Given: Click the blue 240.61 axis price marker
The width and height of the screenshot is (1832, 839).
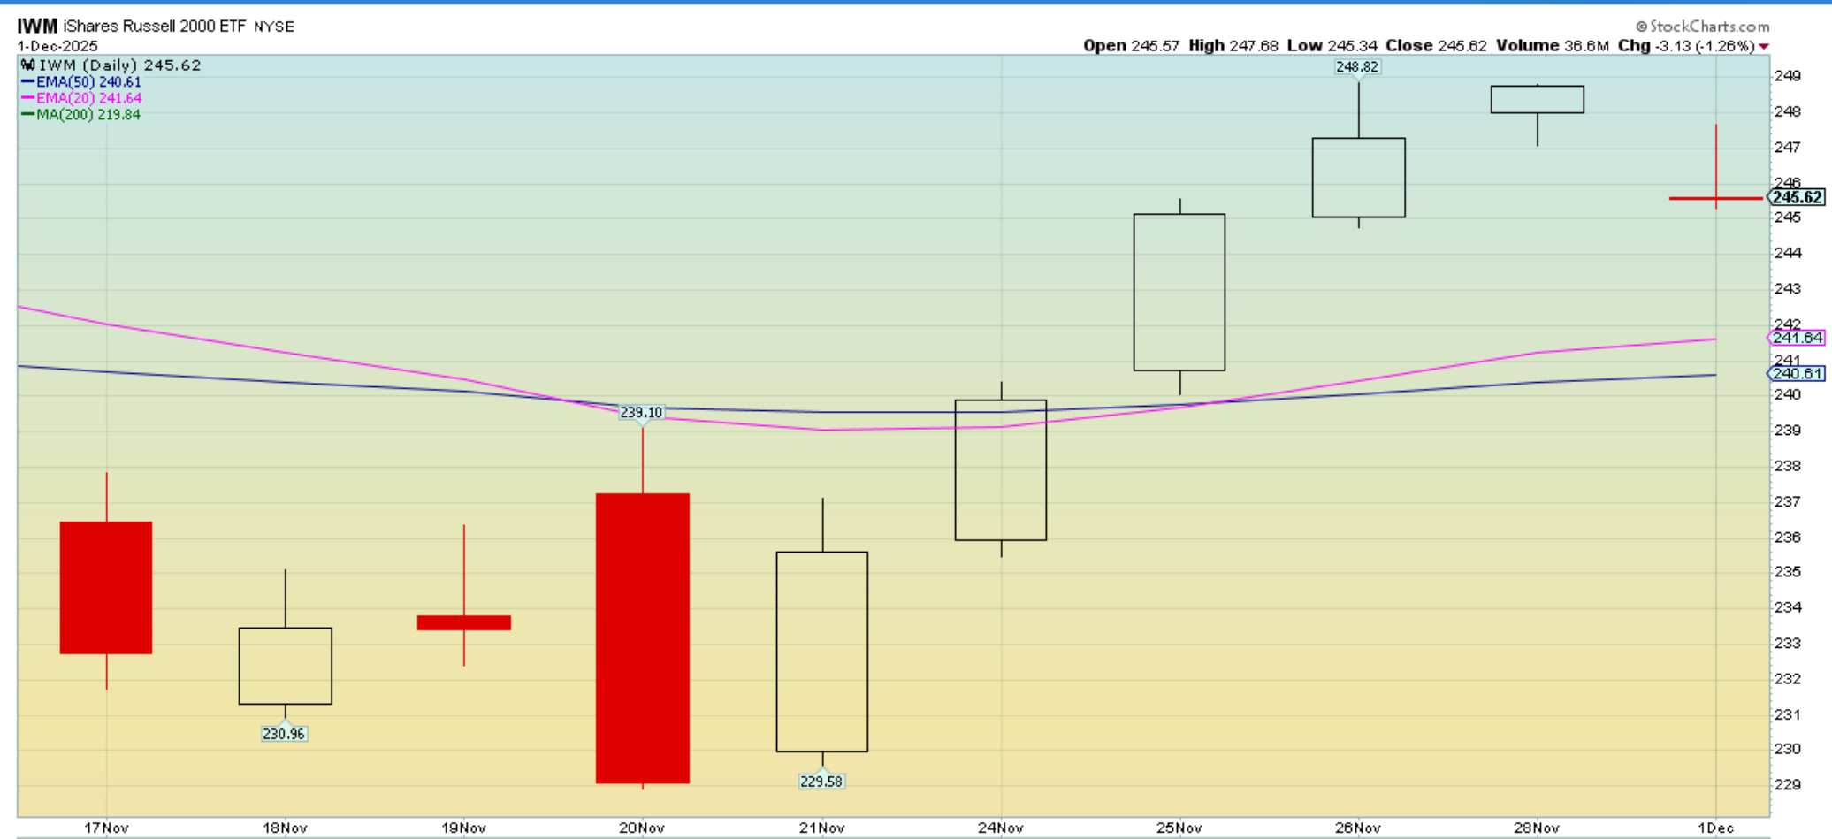Looking at the screenshot, I should 1797,373.
